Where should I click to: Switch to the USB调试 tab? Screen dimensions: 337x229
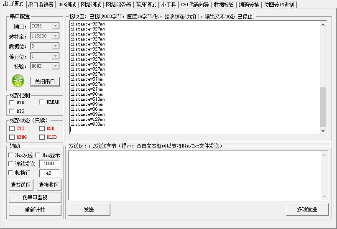67,5
